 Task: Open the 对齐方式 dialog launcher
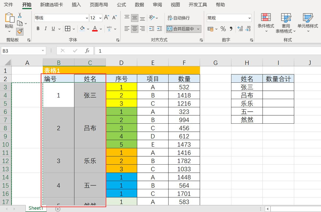tap(201, 40)
